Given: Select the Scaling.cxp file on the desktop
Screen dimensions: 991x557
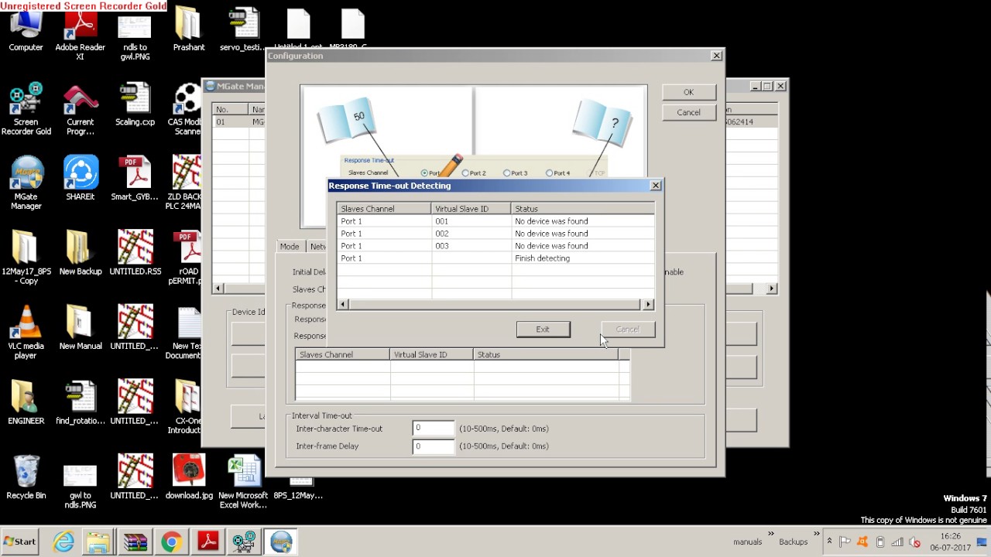Looking at the screenshot, I should point(135,104).
